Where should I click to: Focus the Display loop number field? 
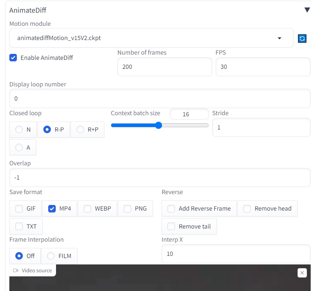[160, 98]
